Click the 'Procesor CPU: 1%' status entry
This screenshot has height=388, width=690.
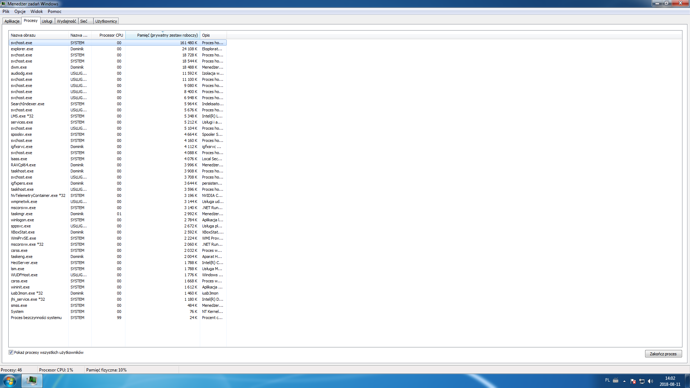click(x=56, y=370)
